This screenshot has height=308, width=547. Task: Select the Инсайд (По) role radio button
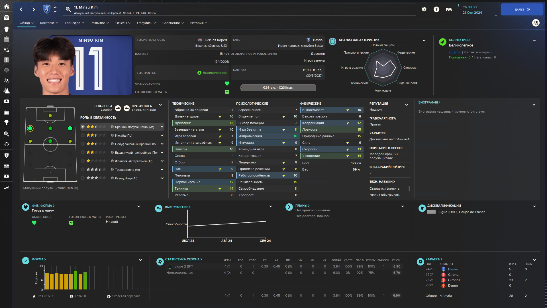(83, 135)
